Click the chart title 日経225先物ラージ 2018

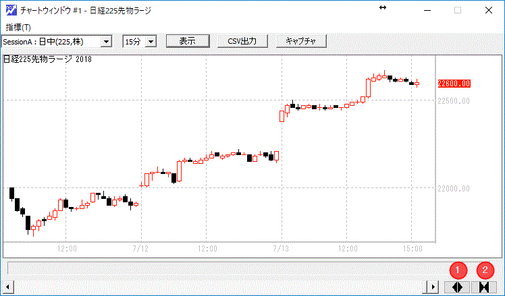coord(47,59)
